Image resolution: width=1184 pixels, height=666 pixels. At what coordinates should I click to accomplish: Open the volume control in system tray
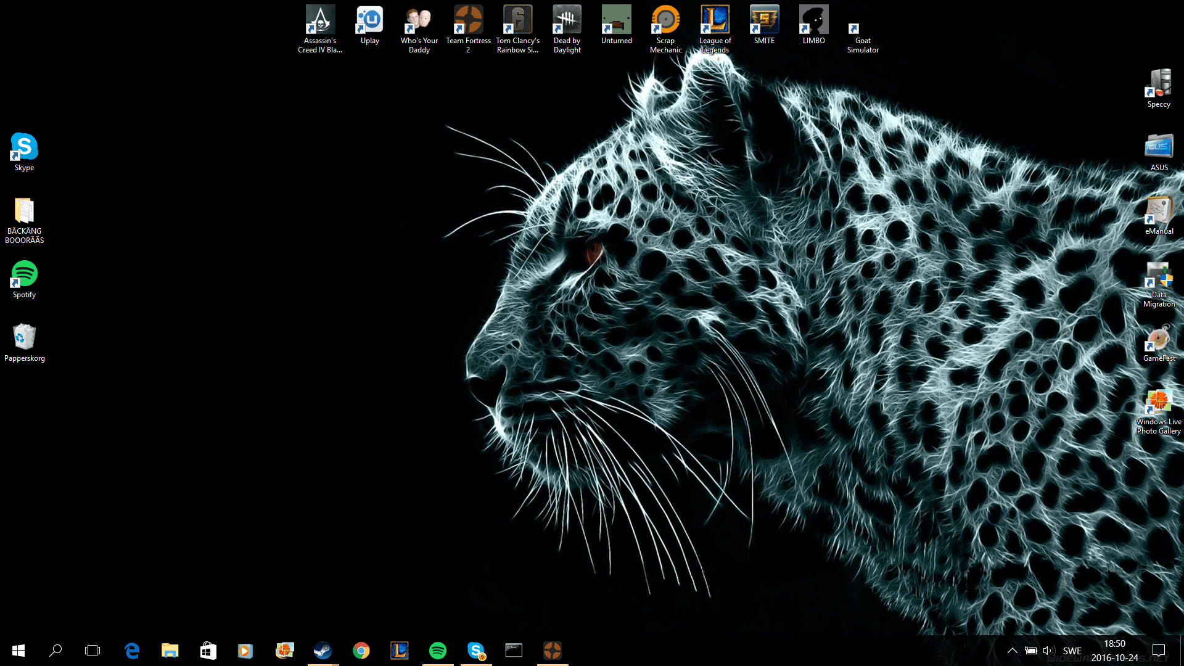(1048, 651)
